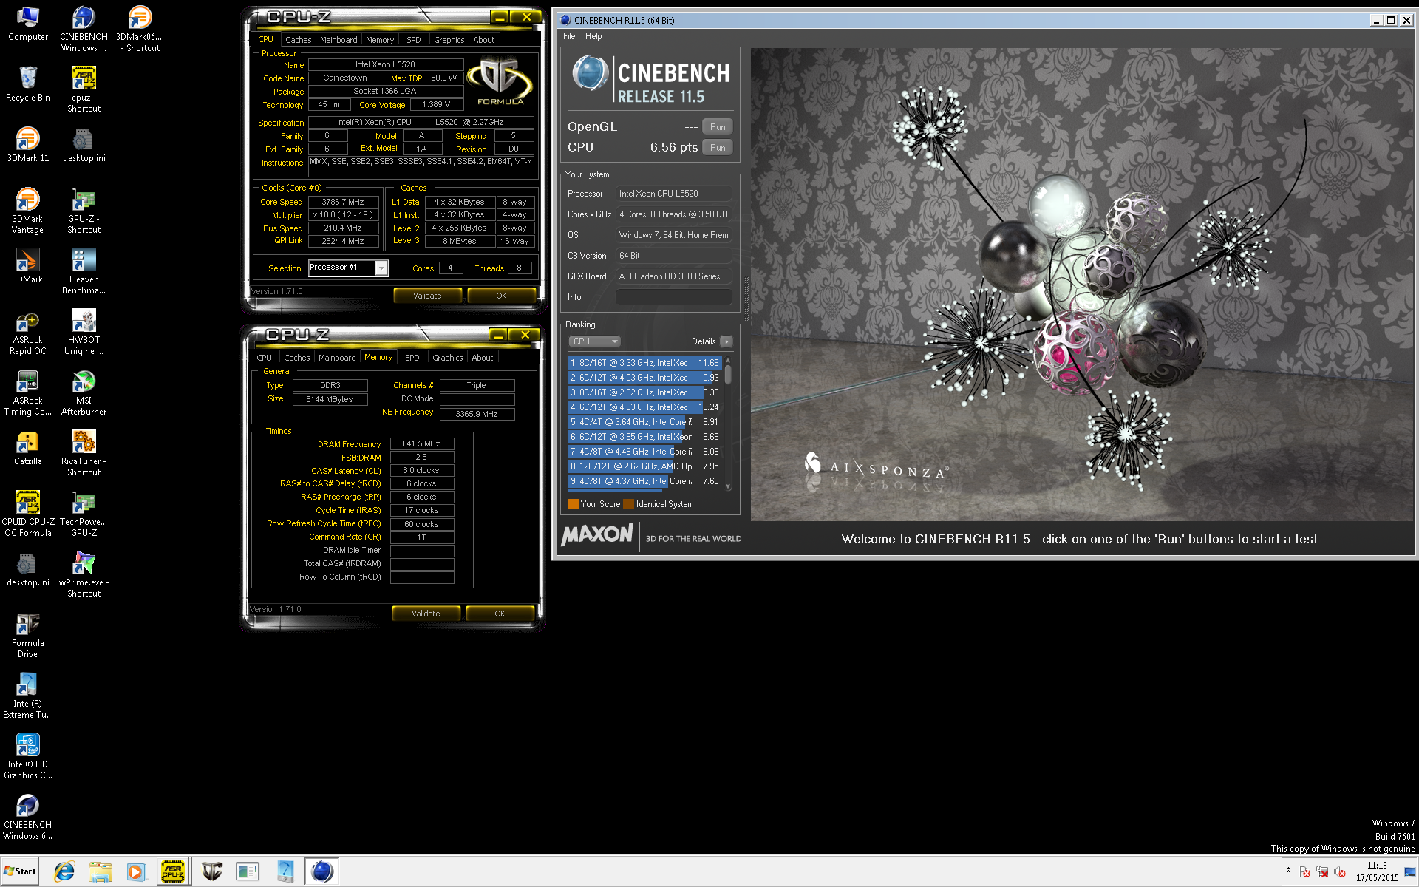The height and width of the screenshot is (887, 1419).
Task: Open TechPowerUp GPU-Z icon
Action: click(84, 514)
